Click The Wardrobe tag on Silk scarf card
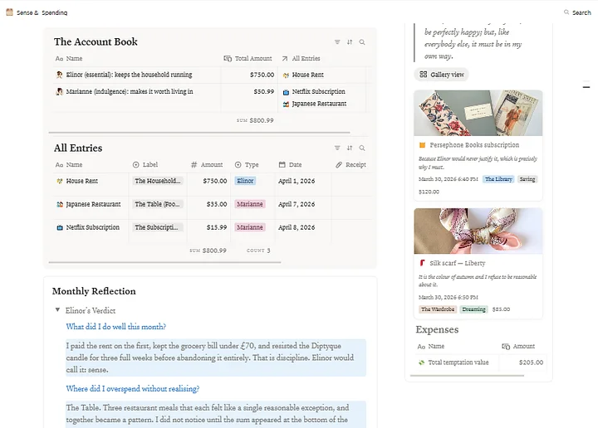The width and height of the screenshot is (598, 428). click(x=438, y=309)
